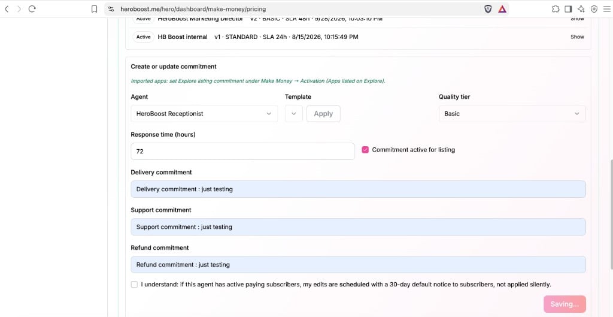Click the Response time hours field
This screenshot has height=317, width=613.
(x=243, y=151)
